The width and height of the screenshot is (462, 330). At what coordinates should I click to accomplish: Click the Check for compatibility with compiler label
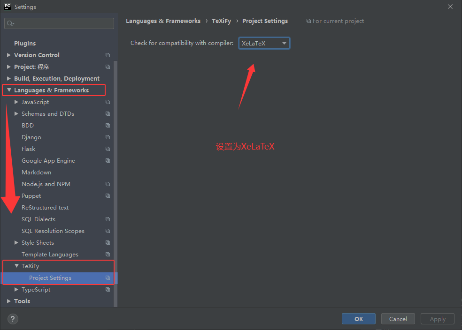click(182, 43)
